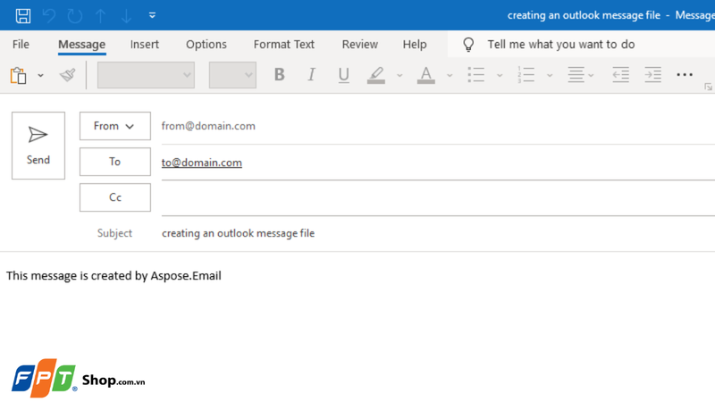This screenshot has height=402, width=715.
Task: Click the Decrease Indent icon
Action: [x=620, y=75]
